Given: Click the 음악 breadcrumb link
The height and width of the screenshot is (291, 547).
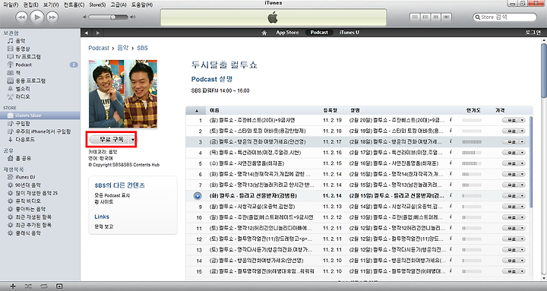Looking at the screenshot, I should click(123, 48).
